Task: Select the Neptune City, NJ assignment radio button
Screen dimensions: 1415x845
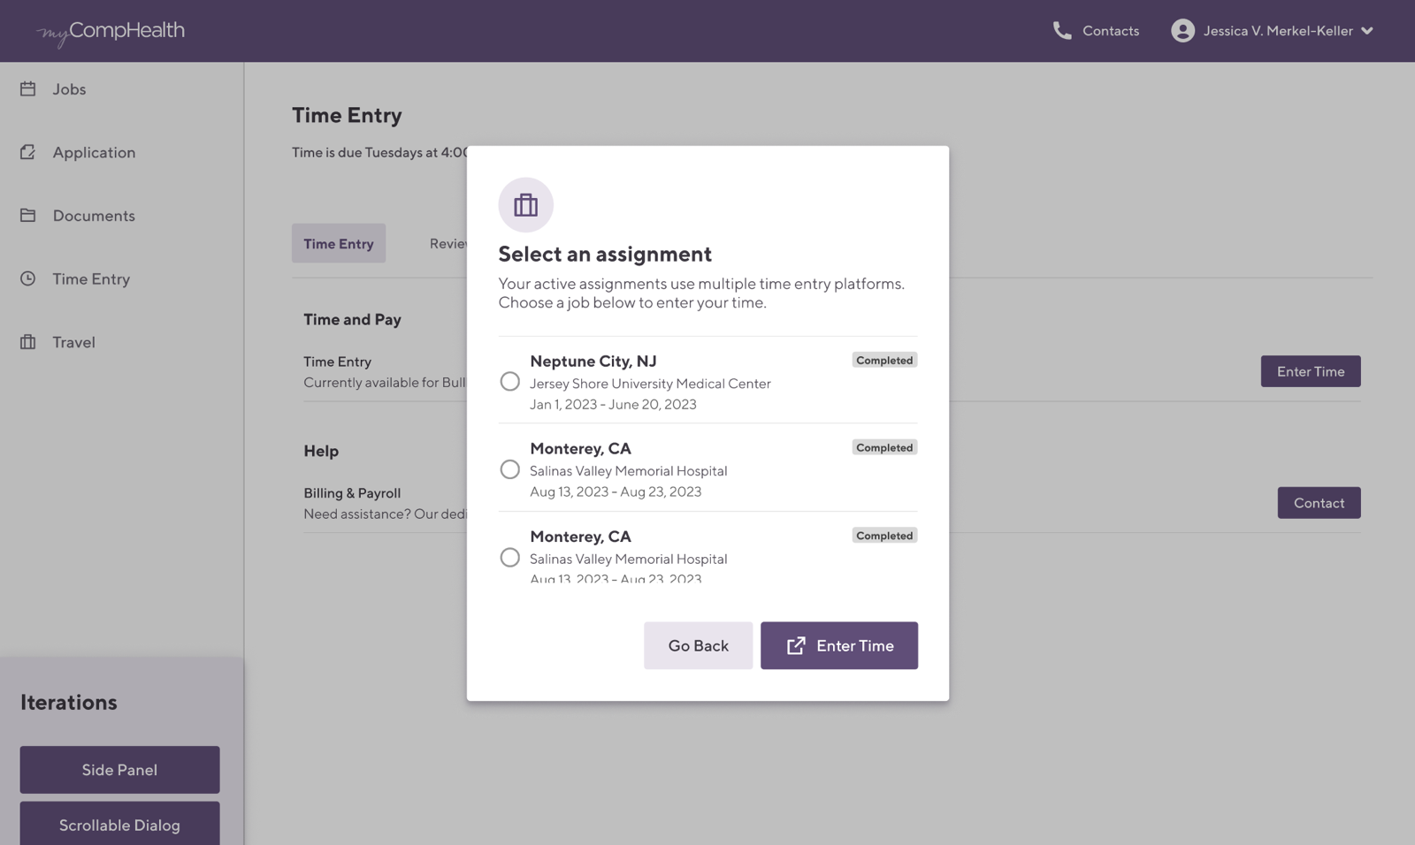Action: [x=509, y=381]
